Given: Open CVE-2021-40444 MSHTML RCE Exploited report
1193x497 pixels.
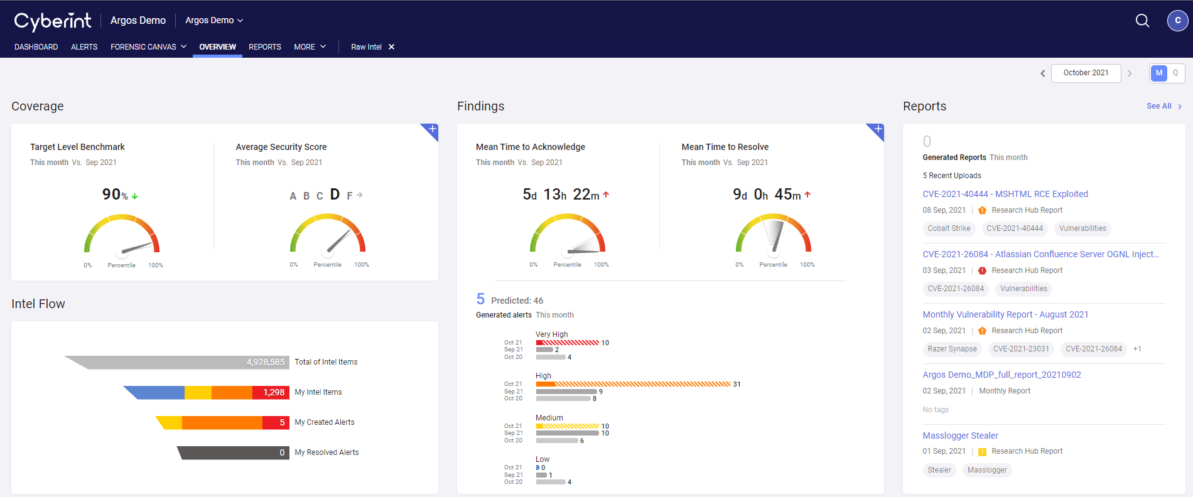Looking at the screenshot, I should (x=1005, y=194).
